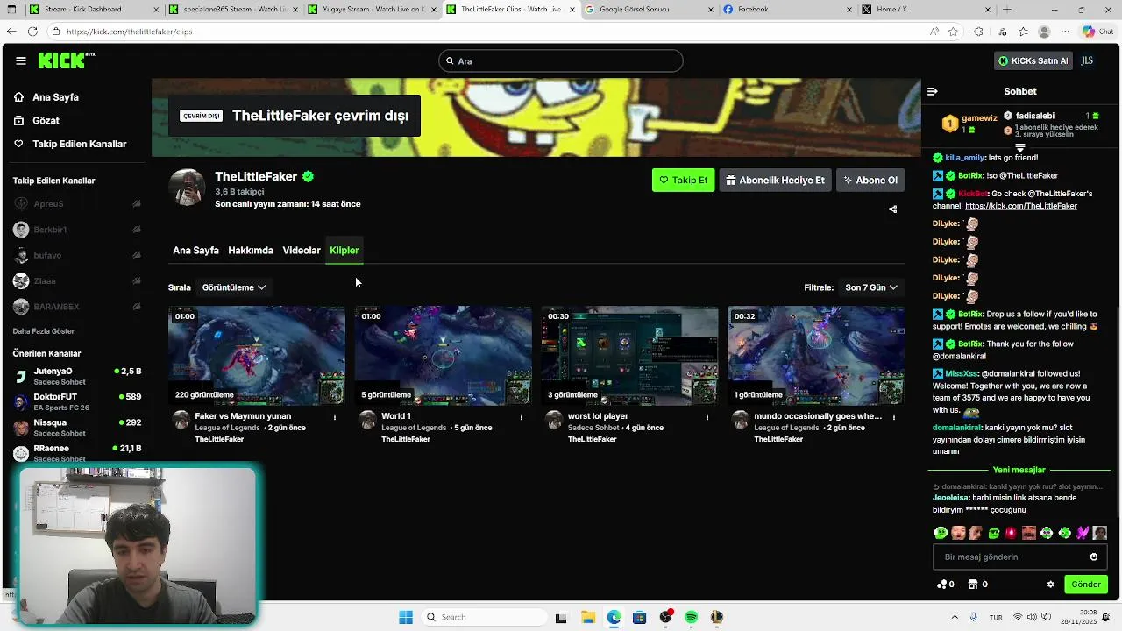Open the kick.com/TheLittleFaker chat link
This screenshot has height=631, width=1122.
click(1021, 206)
